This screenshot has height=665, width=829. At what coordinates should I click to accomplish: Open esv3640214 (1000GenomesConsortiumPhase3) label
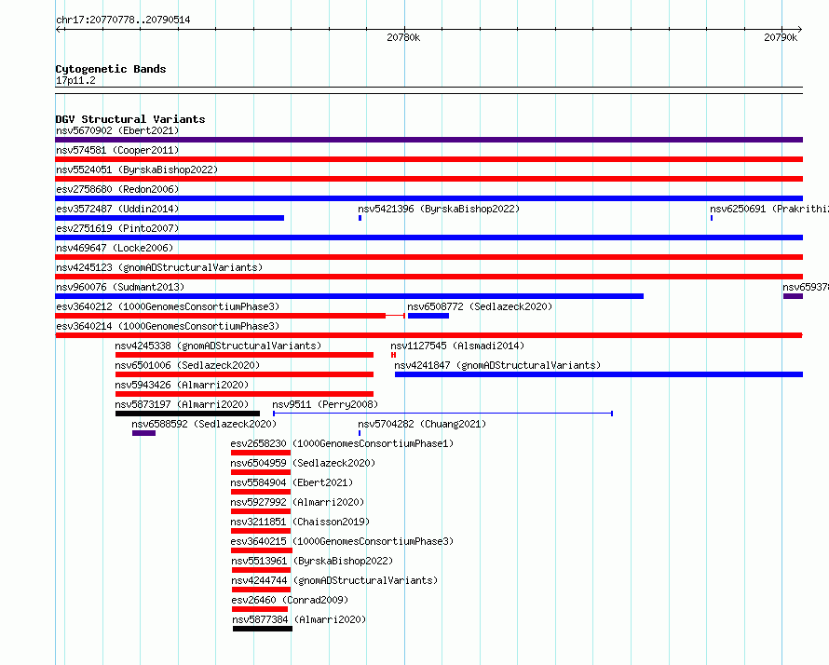pos(168,326)
